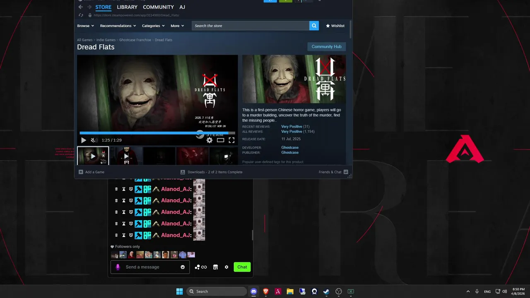530x298 pixels.
Task: Follow the Indie Games breadcrumb link
Action: pos(106,40)
